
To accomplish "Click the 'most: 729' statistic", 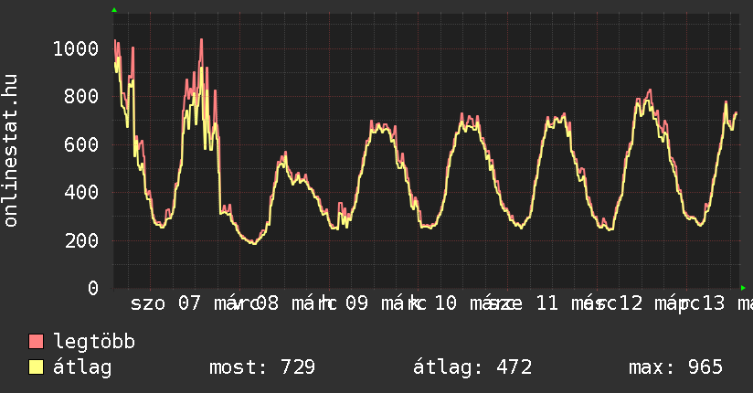I will pos(262,367).
